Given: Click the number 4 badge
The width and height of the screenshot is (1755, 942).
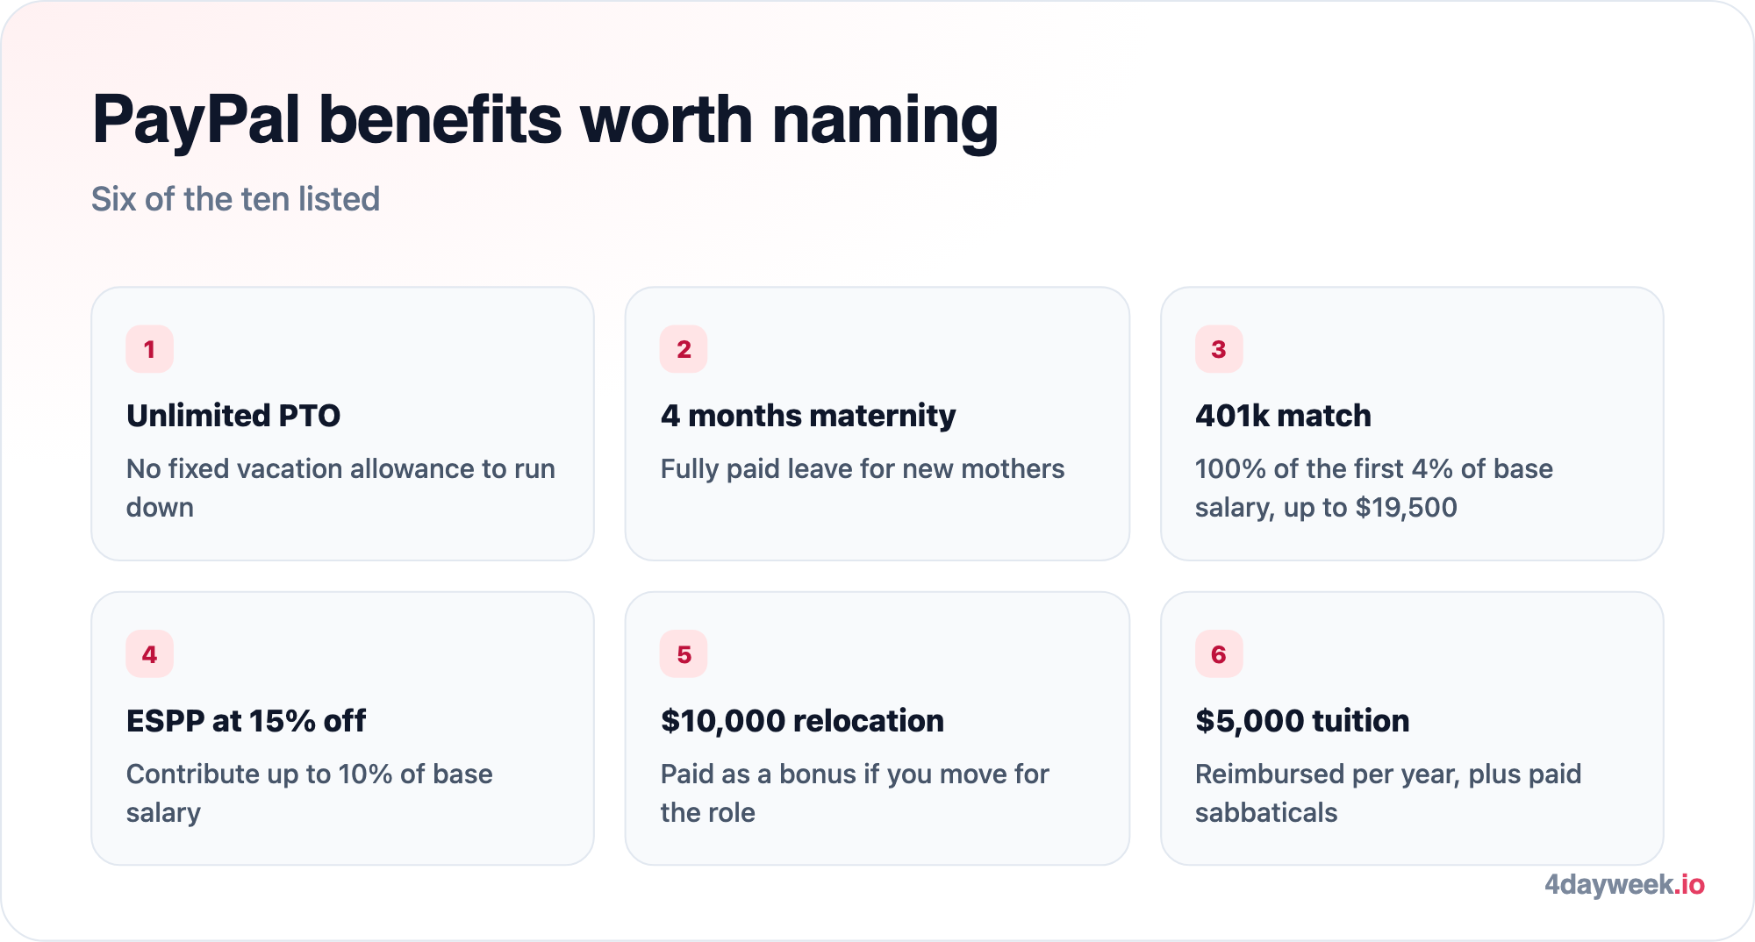Looking at the screenshot, I should (x=149, y=654).
